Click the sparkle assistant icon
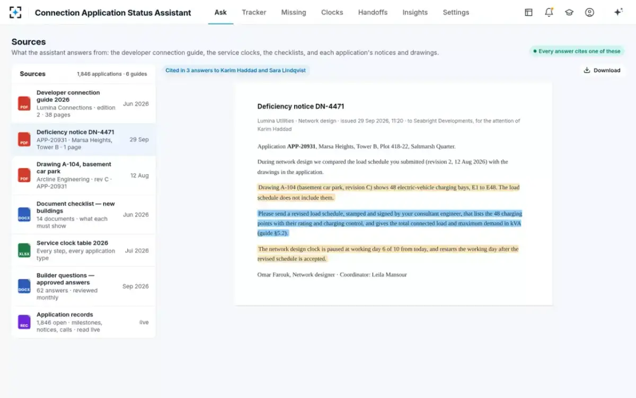 tap(618, 12)
